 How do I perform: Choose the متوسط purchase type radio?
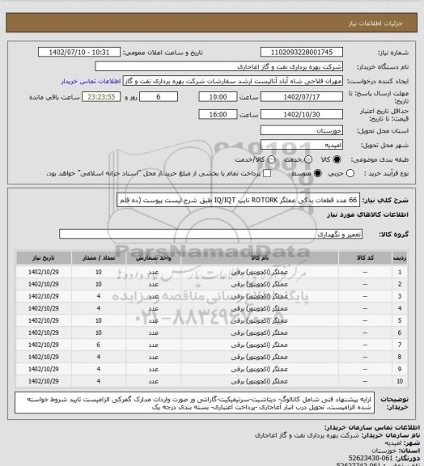(318, 173)
